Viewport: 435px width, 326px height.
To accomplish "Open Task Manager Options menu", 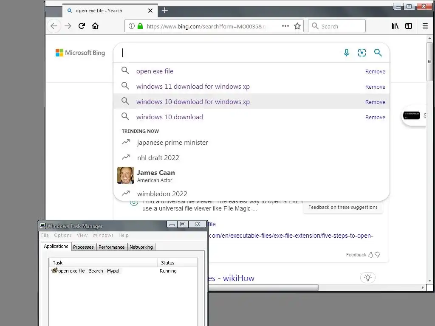I will pos(63,235).
